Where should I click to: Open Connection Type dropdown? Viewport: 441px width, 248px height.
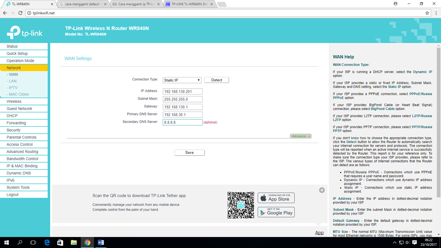pos(182,80)
